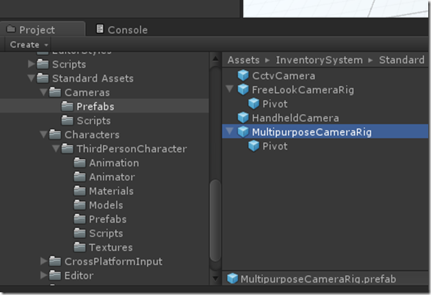Click the Pivot cube icon under MultipurposeCameraRig
The height and width of the screenshot is (295, 431).
[x=254, y=146]
